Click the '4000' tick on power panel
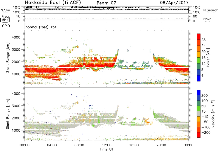Viewport: 218px width, 151px height. pos(16,37)
